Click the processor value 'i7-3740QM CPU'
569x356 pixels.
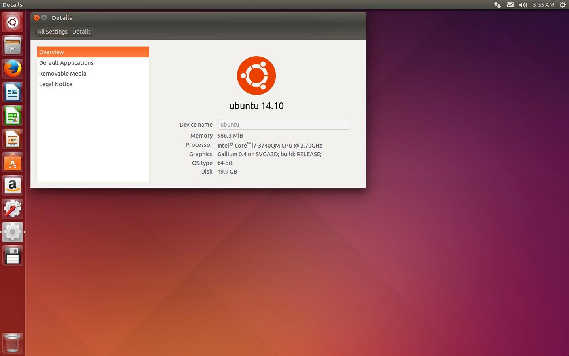point(272,146)
